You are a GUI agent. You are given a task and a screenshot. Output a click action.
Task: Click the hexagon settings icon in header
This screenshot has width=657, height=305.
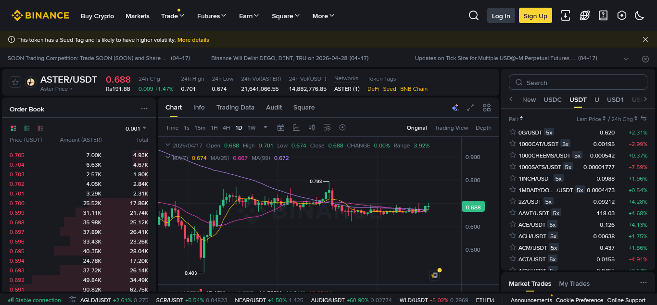pyautogui.click(x=622, y=15)
